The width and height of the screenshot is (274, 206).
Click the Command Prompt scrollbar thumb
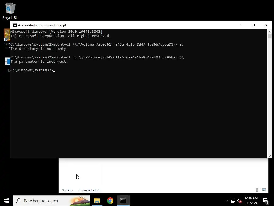[x=269, y=36]
